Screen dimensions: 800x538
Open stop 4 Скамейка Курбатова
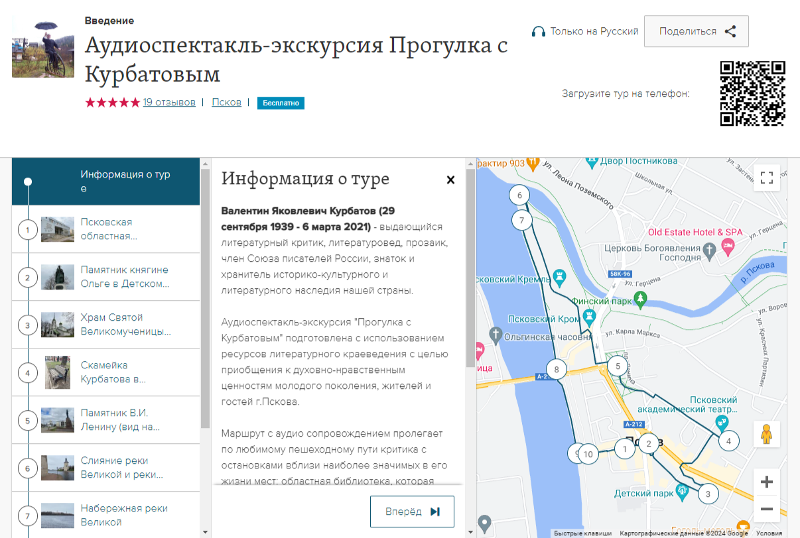point(106,372)
